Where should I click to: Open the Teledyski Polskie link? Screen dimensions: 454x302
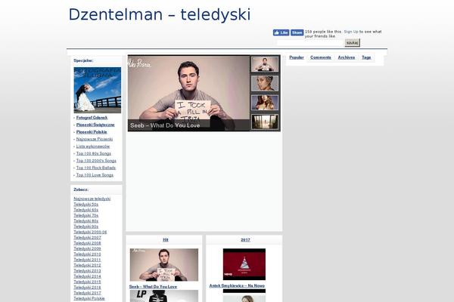[x=89, y=298]
